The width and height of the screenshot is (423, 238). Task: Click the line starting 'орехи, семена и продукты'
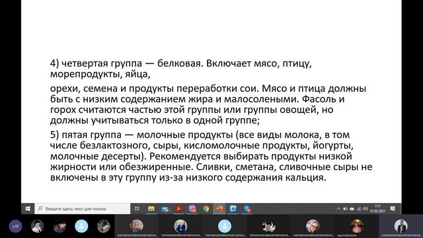pos(208,89)
